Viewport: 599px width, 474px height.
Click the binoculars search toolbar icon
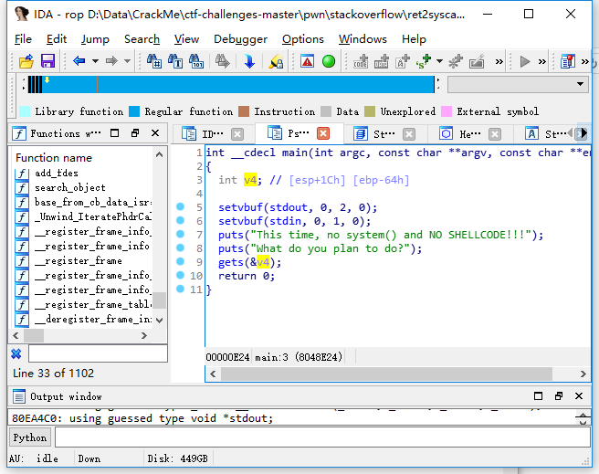pos(153,61)
